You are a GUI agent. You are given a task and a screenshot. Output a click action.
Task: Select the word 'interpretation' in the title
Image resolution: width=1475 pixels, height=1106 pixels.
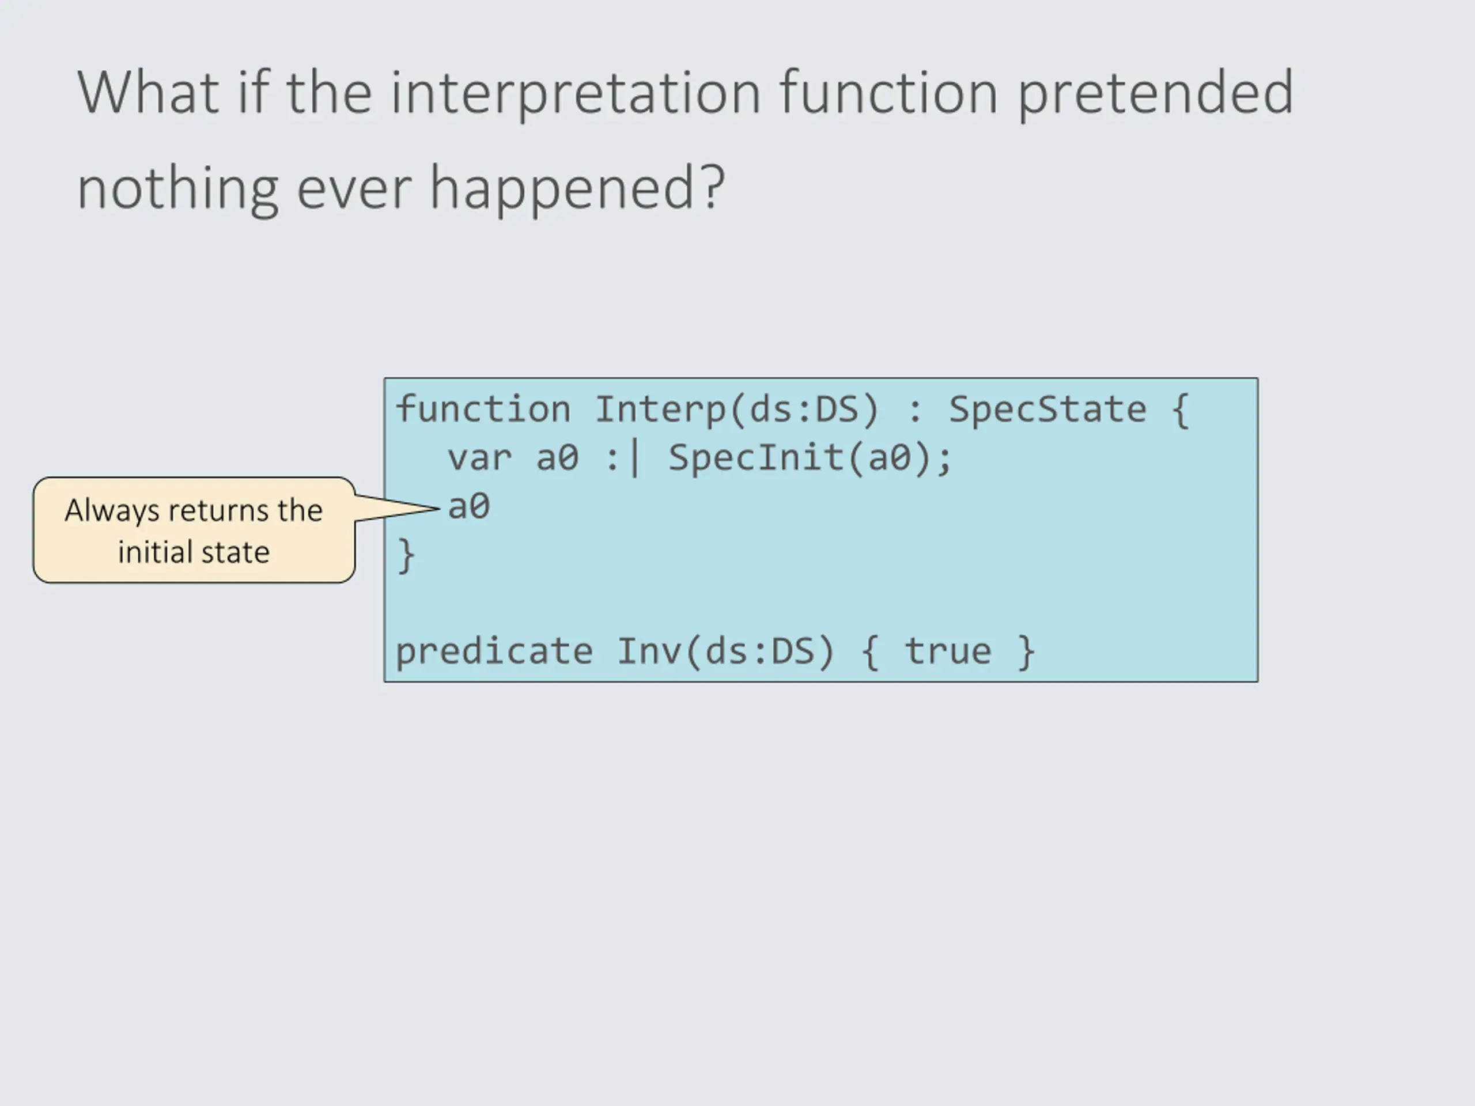click(x=576, y=93)
